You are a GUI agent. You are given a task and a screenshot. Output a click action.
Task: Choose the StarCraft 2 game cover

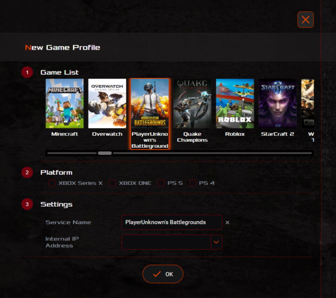pyautogui.click(x=277, y=103)
